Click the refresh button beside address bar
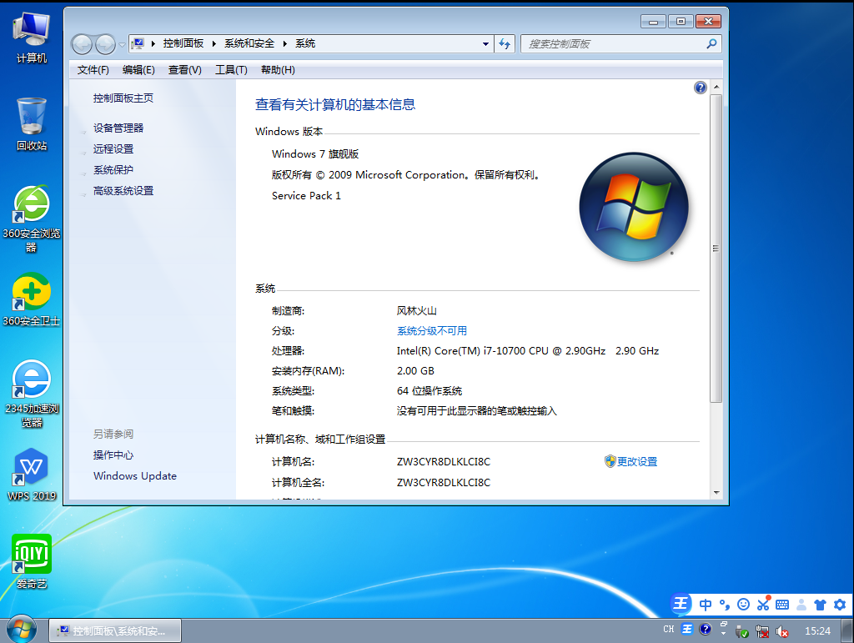The height and width of the screenshot is (643, 854). (505, 44)
